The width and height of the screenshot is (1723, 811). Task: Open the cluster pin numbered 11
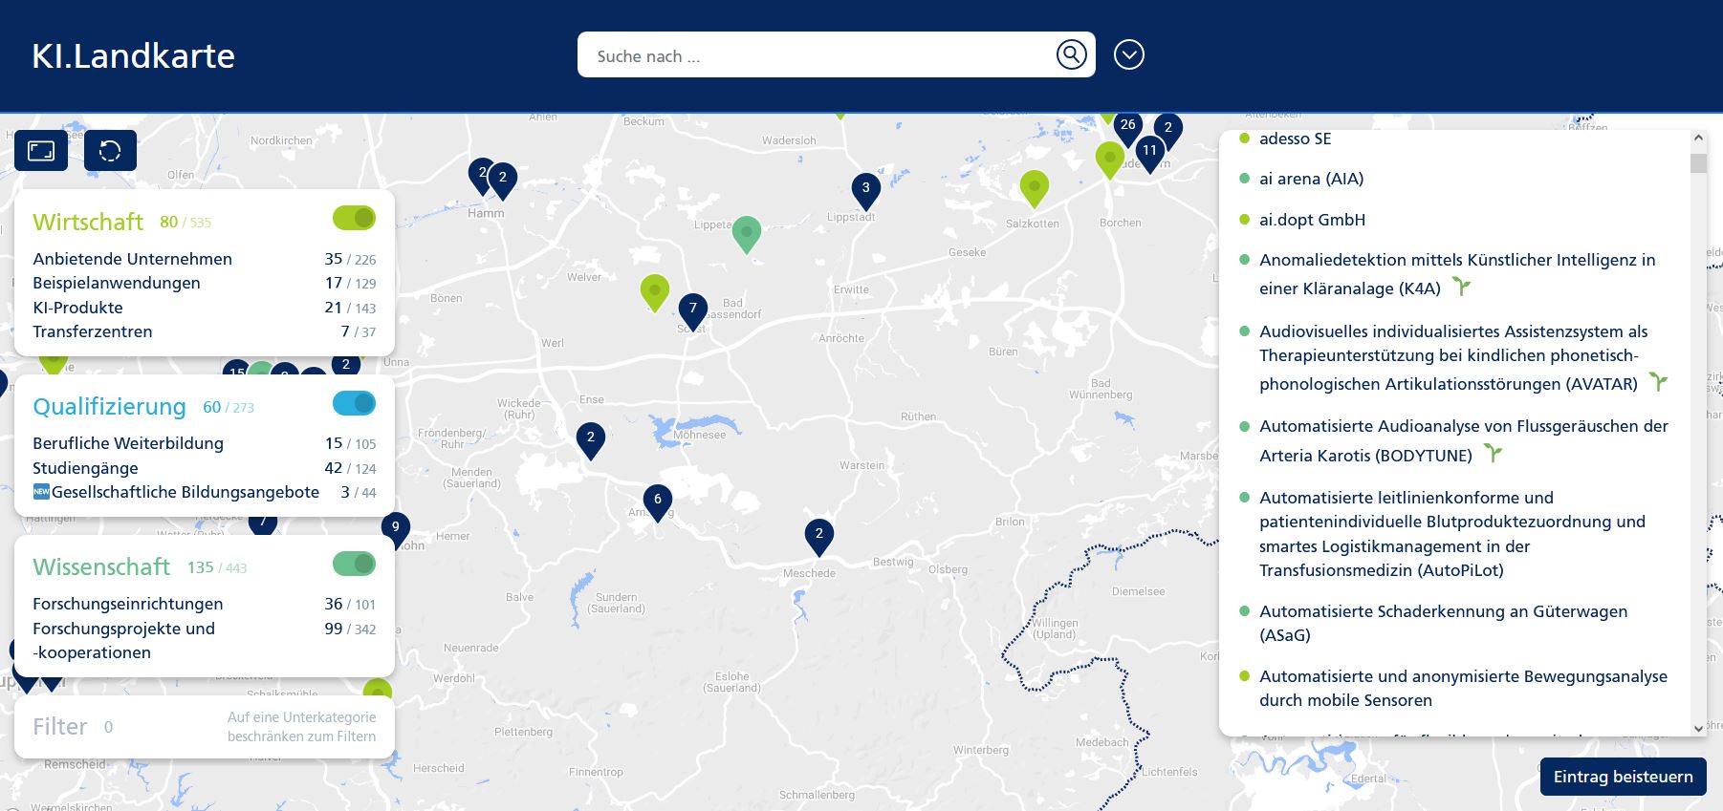[x=1149, y=152]
